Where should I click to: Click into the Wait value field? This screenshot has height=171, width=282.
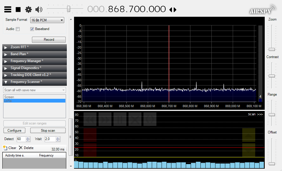click(50, 139)
